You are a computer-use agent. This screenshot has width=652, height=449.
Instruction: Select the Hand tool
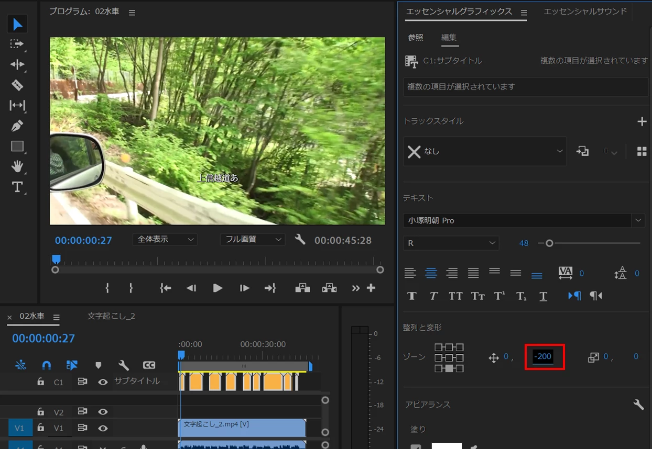point(17,166)
